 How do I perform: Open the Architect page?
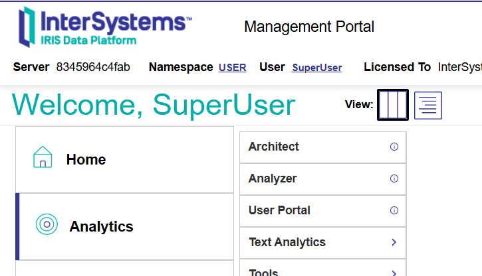click(x=274, y=147)
